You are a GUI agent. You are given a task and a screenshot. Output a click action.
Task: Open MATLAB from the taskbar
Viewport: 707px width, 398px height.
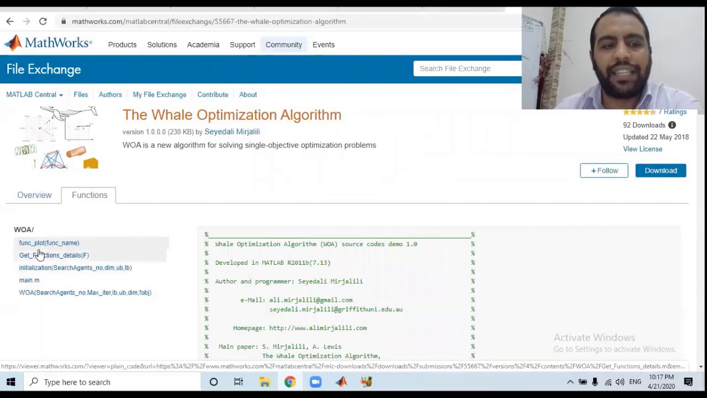(x=341, y=382)
